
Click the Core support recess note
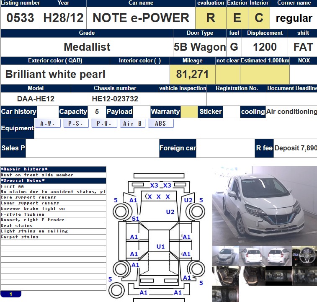click(53, 197)
